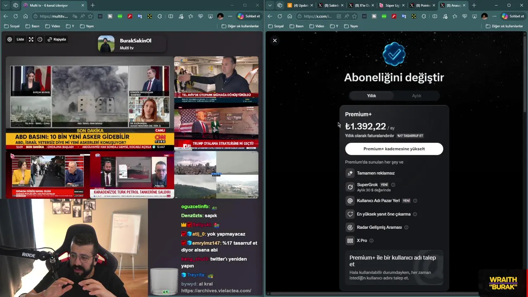Show info for SuperGrok feature
This screenshot has width=528, height=297.
[393, 185]
